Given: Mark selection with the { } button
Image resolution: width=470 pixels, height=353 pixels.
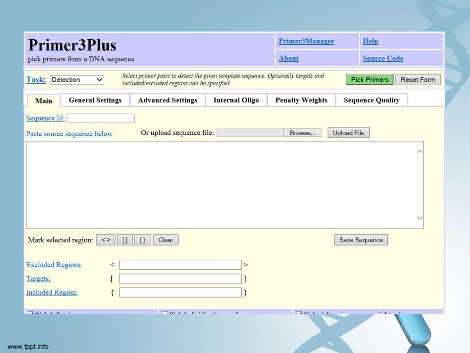Looking at the screenshot, I should coord(142,240).
